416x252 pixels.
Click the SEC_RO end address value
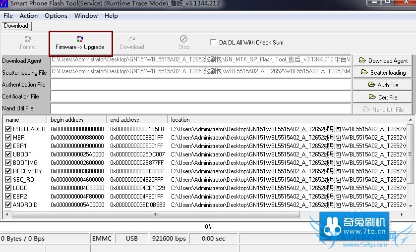(x=137, y=180)
